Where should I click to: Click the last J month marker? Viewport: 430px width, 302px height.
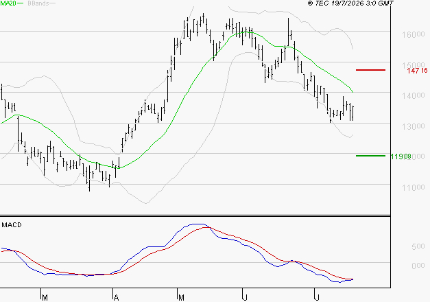point(317,297)
